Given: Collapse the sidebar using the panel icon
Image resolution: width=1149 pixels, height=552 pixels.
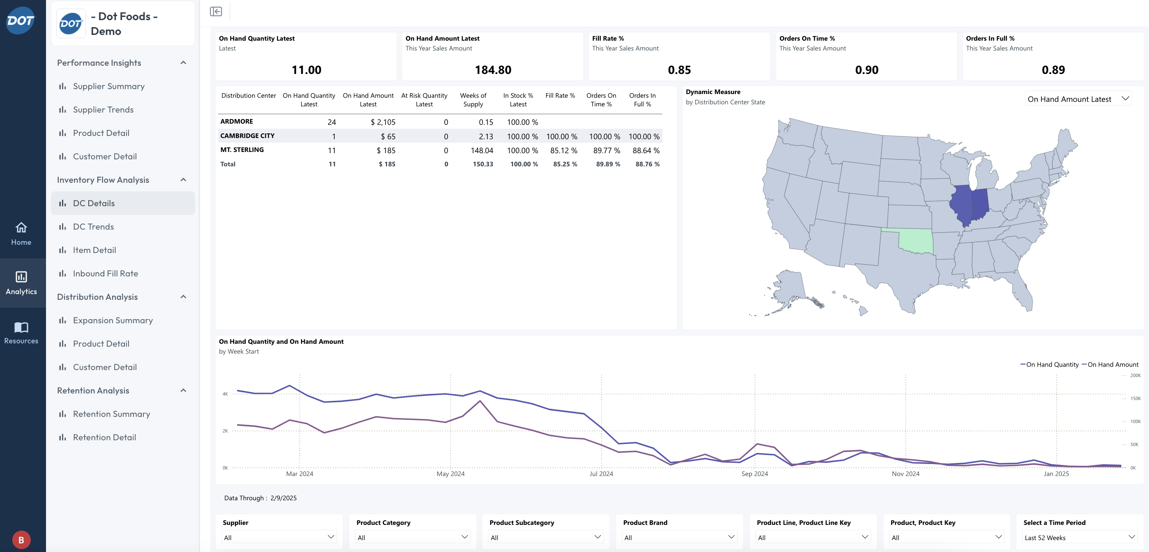Looking at the screenshot, I should [x=216, y=11].
